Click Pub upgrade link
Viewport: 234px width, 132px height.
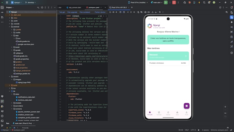point(72,12)
